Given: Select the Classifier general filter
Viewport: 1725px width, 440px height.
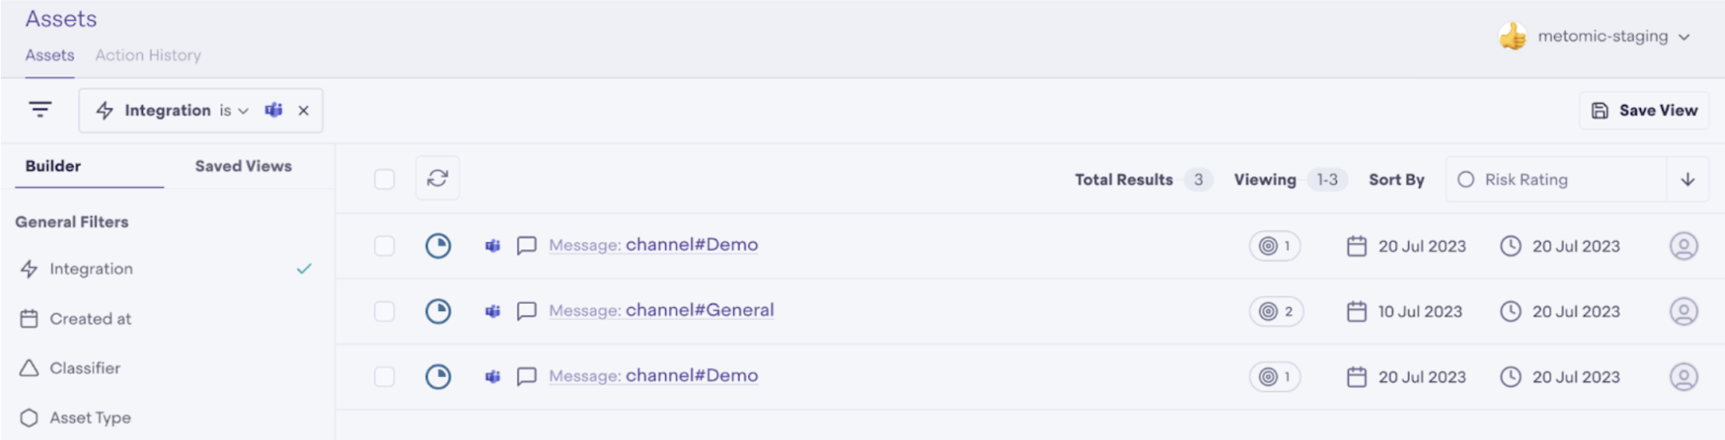Looking at the screenshot, I should (x=85, y=368).
